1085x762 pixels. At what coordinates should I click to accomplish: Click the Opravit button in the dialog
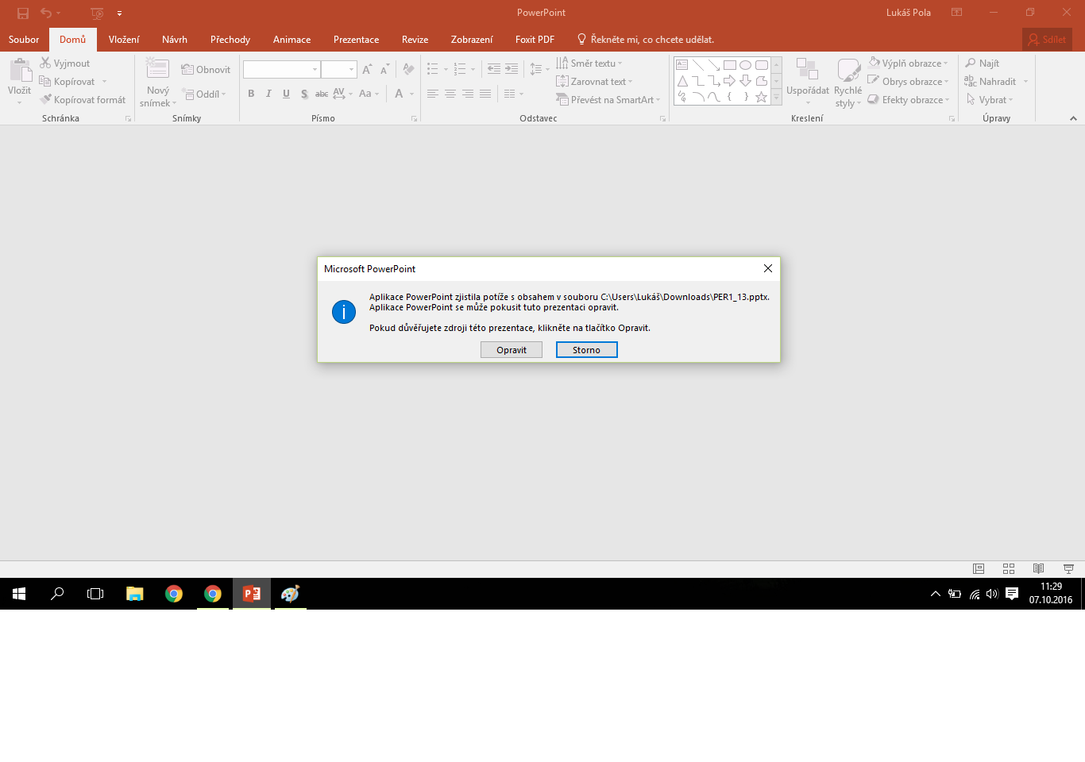(512, 350)
